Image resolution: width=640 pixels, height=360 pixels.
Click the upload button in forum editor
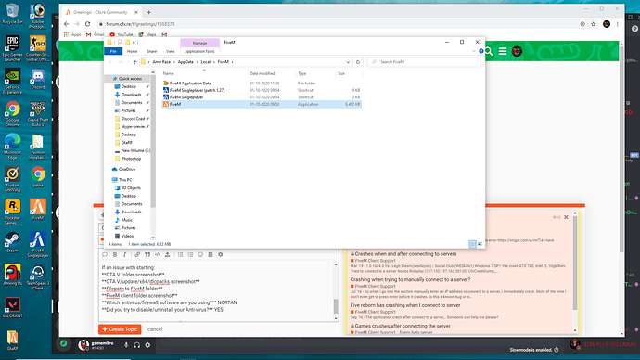click(x=167, y=255)
